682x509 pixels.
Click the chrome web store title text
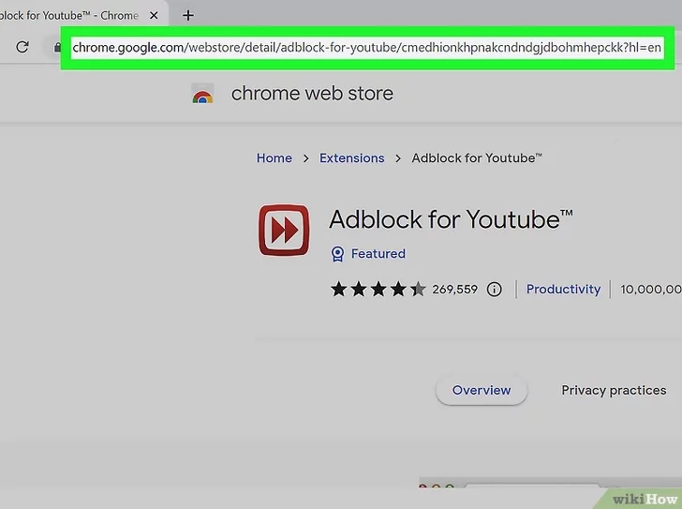[x=312, y=94]
